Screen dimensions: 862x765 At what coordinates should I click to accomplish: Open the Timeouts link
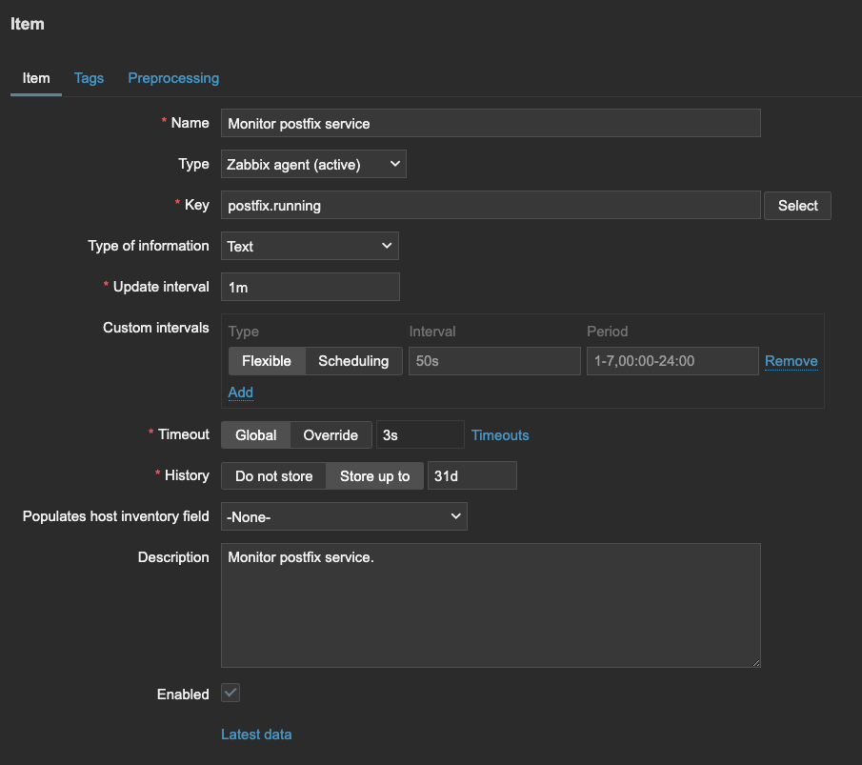pyautogui.click(x=500, y=435)
